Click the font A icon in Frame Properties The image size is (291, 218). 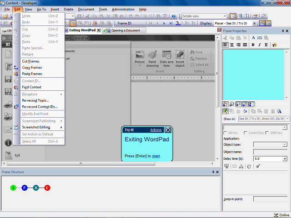tap(253, 38)
